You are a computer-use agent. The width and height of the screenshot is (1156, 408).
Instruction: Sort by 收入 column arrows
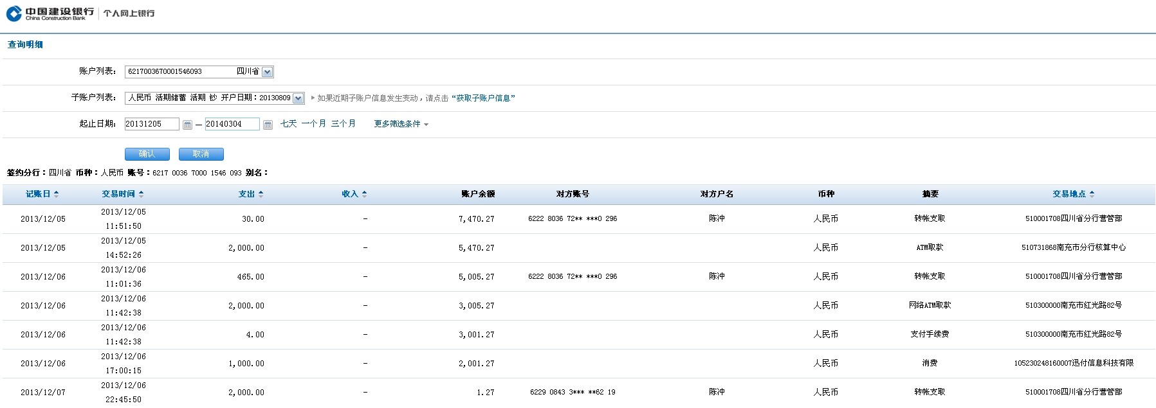[x=364, y=194]
